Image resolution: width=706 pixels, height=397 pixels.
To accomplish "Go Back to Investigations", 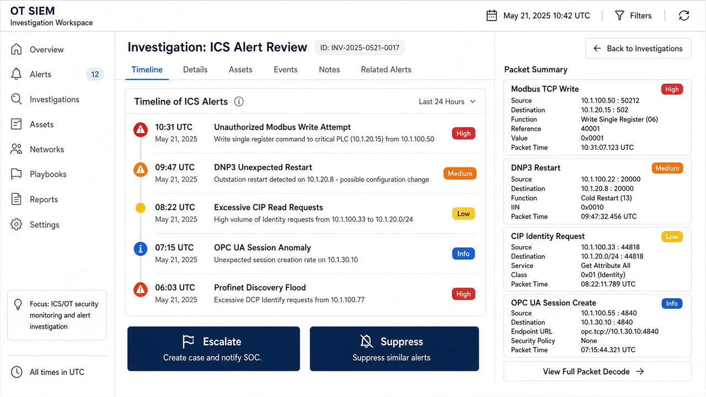I will coord(638,49).
